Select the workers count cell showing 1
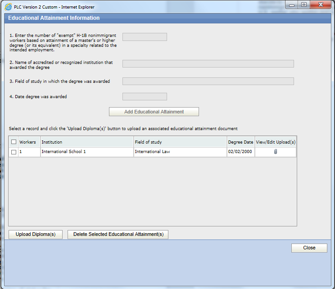Image resolution: width=335 pixels, height=289 pixels. (x=29, y=152)
